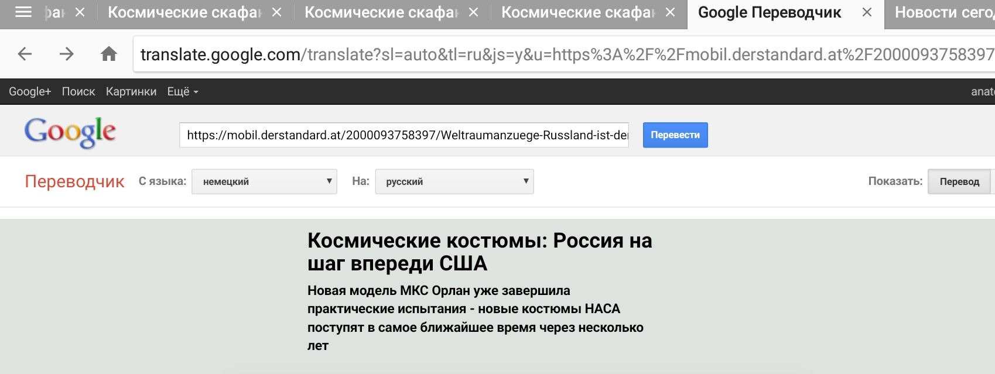Click the blue Перевести button
This screenshot has height=374, width=995.
pyautogui.click(x=675, y=135)
